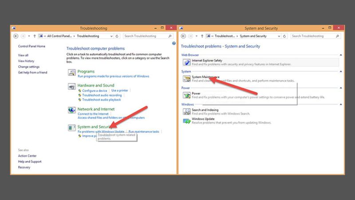Open Control Panel Home link
The width and height of the screenshot is (355, 200).
pyautogui.click(x=32, y=46)
